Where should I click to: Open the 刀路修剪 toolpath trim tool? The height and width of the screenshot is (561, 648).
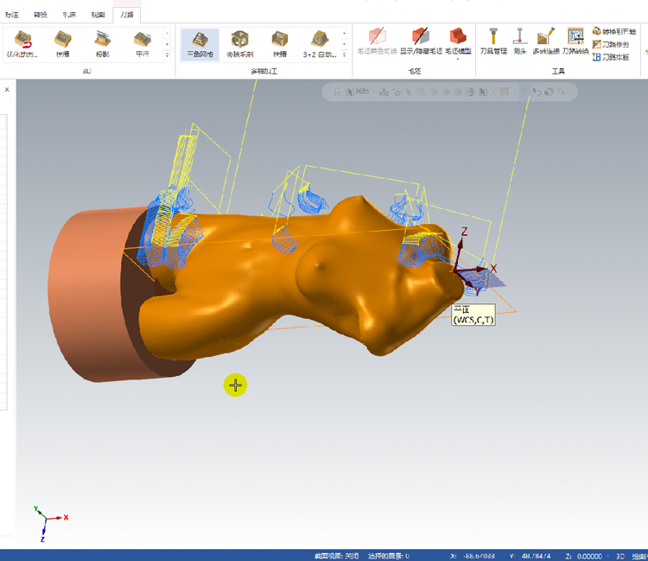tap(611, 44)
